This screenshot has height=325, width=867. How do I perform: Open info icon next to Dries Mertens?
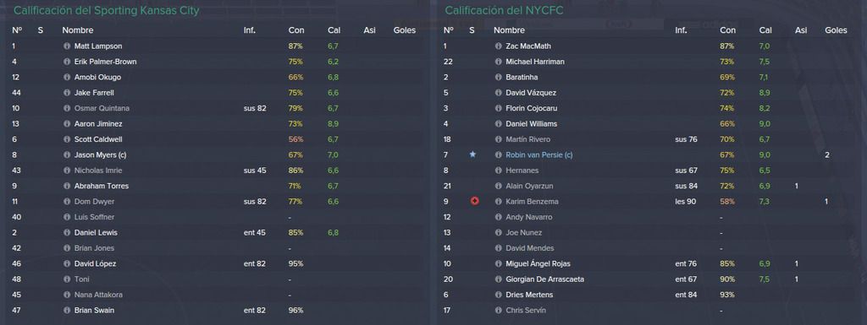(498, 295)
